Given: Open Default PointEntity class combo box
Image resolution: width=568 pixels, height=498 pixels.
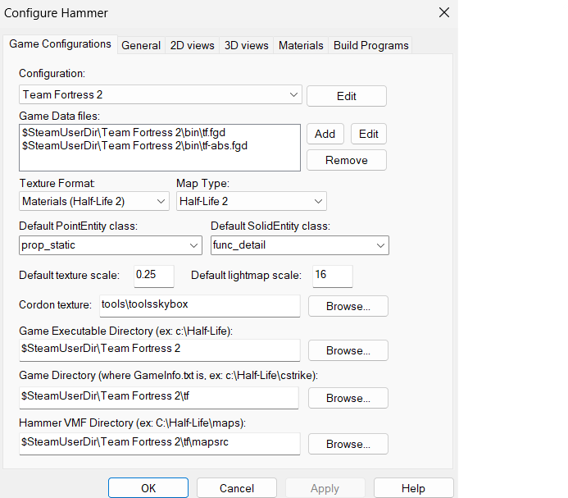Looking at the screenshot, I should 111,245.
